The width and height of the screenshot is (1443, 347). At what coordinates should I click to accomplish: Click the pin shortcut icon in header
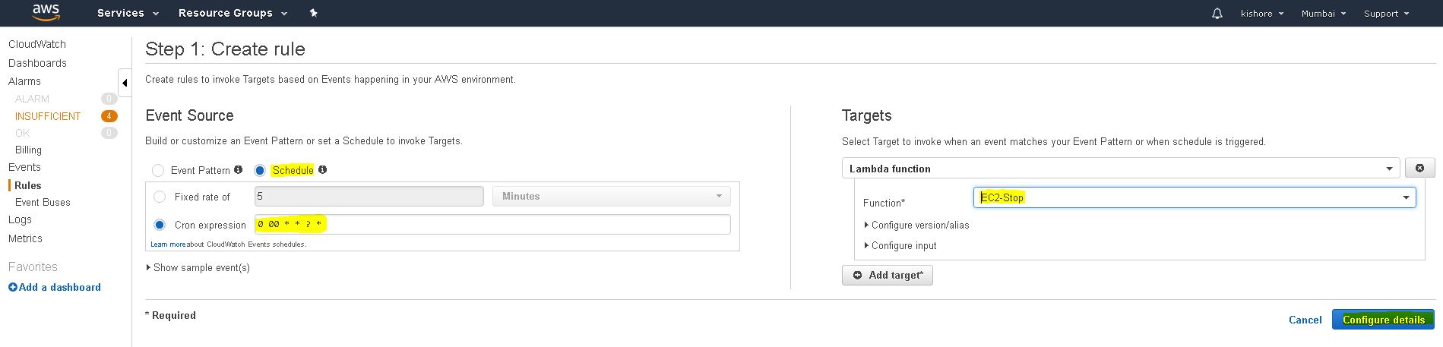point(313,13)
